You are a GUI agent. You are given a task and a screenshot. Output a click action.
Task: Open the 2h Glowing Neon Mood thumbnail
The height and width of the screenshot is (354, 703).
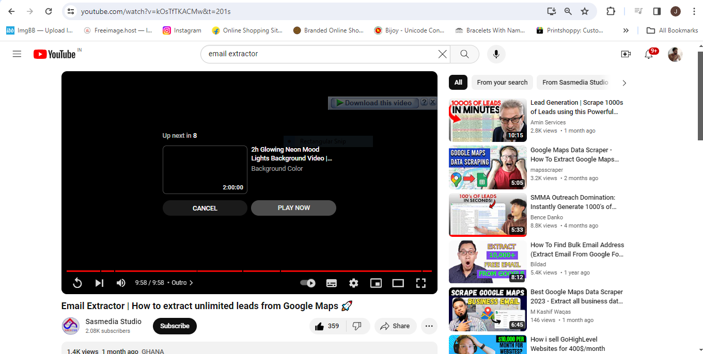pyautogui.click(x=205, y=170)
